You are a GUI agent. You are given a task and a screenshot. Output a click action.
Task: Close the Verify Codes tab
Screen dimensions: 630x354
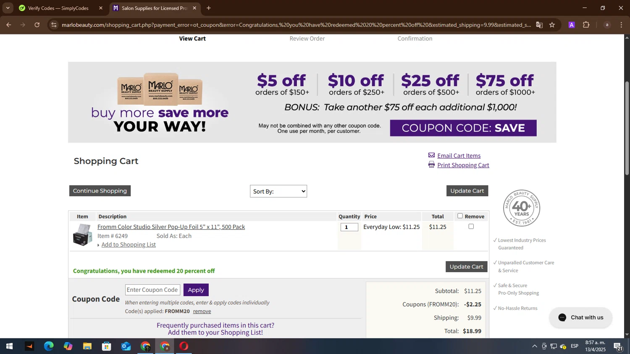(100, 8)
